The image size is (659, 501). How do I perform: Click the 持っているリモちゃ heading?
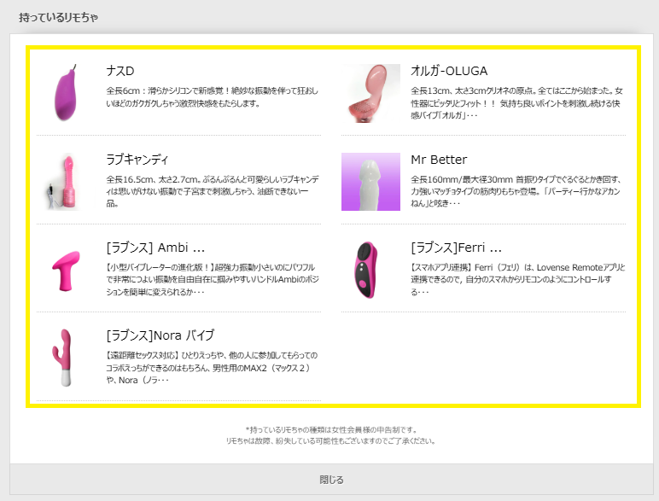(58, 17)
